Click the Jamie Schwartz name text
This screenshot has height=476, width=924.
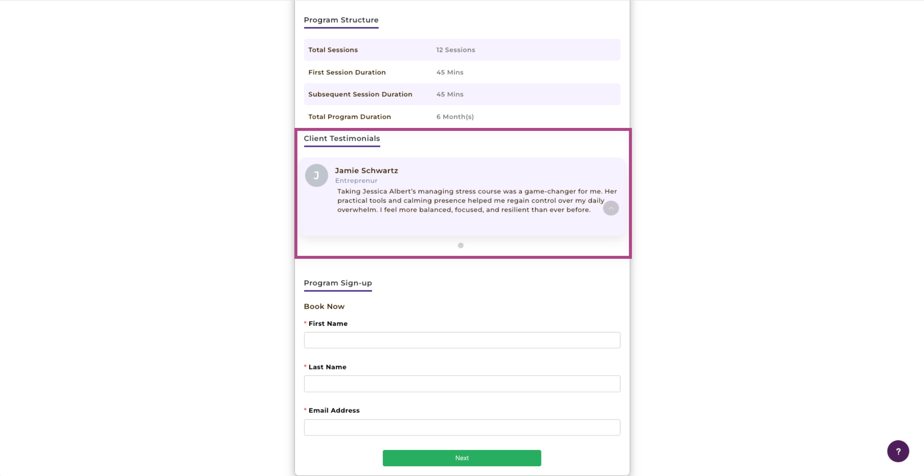point(366,171)
